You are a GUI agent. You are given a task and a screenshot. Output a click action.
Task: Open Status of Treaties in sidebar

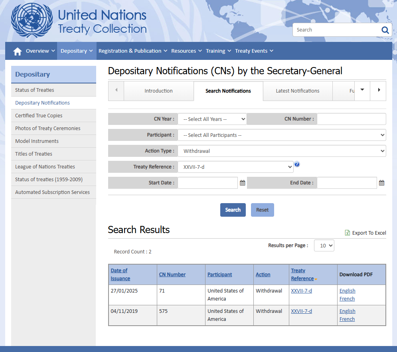(x=35, y=90)
